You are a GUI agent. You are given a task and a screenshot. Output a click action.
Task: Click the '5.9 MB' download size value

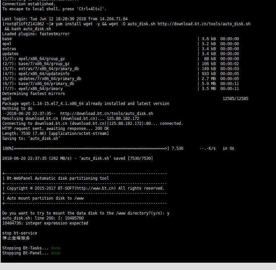pyautogui.click(x=209, y=83)
